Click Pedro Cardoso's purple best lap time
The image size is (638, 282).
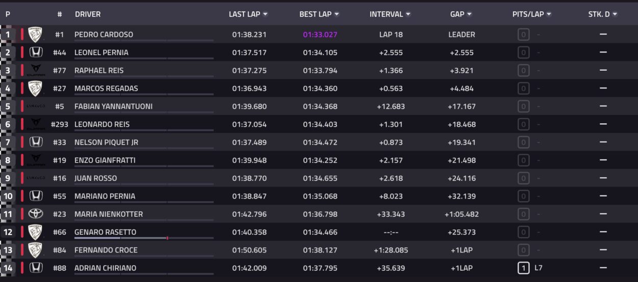pos(320,35)
